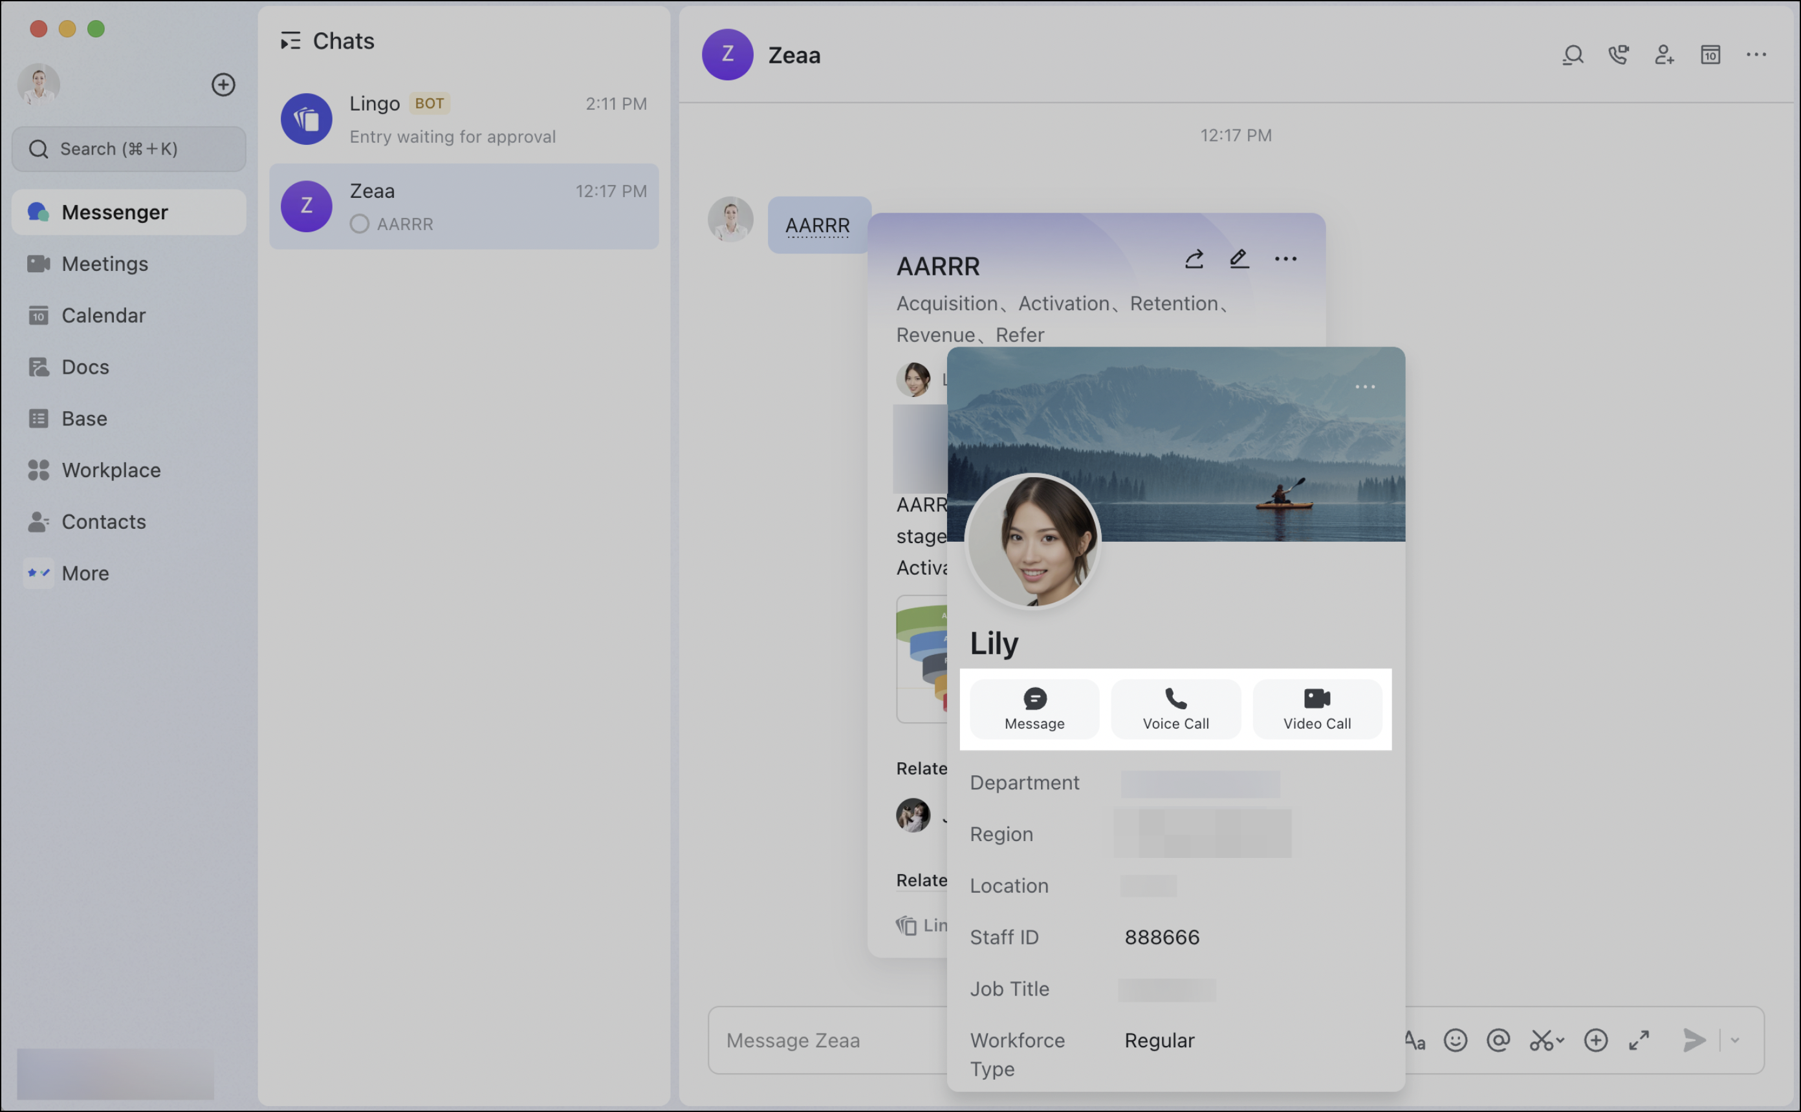Click the emoji icon in message box
This screenshot has height=1112, width=1801.
pos(1454,1040)
